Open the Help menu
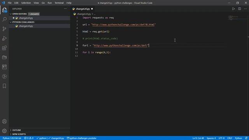This screenshot has width=249, height=140. [x=69, y=3]
